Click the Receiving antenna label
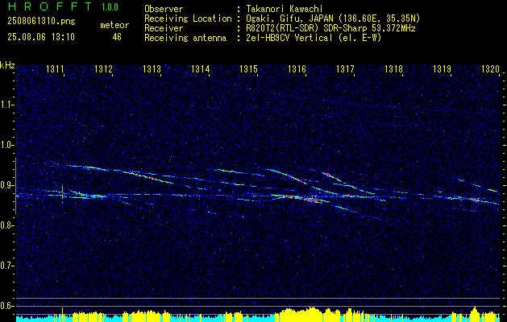Image resolution: width=507 pixels, height=322 pixels. point(185,38)
